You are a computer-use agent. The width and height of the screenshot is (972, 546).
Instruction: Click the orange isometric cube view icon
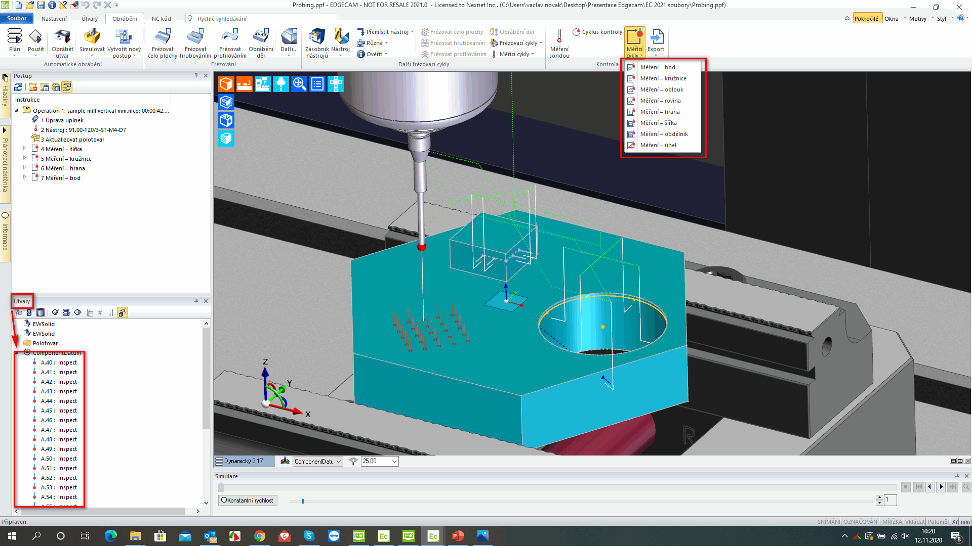pos(226,84)
